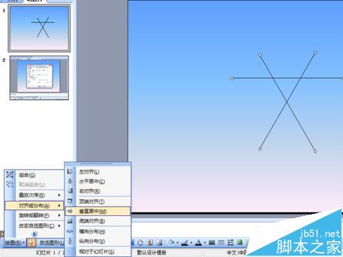The height and width of the screenshot is (257, 343).
Task: Click the 中文 language indicator in the status bar
Action: tap(237, 252)
